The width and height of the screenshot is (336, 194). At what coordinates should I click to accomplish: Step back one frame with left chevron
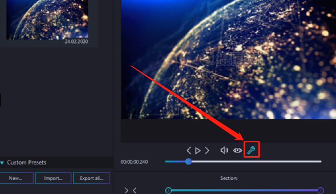[x=189, y=150]
